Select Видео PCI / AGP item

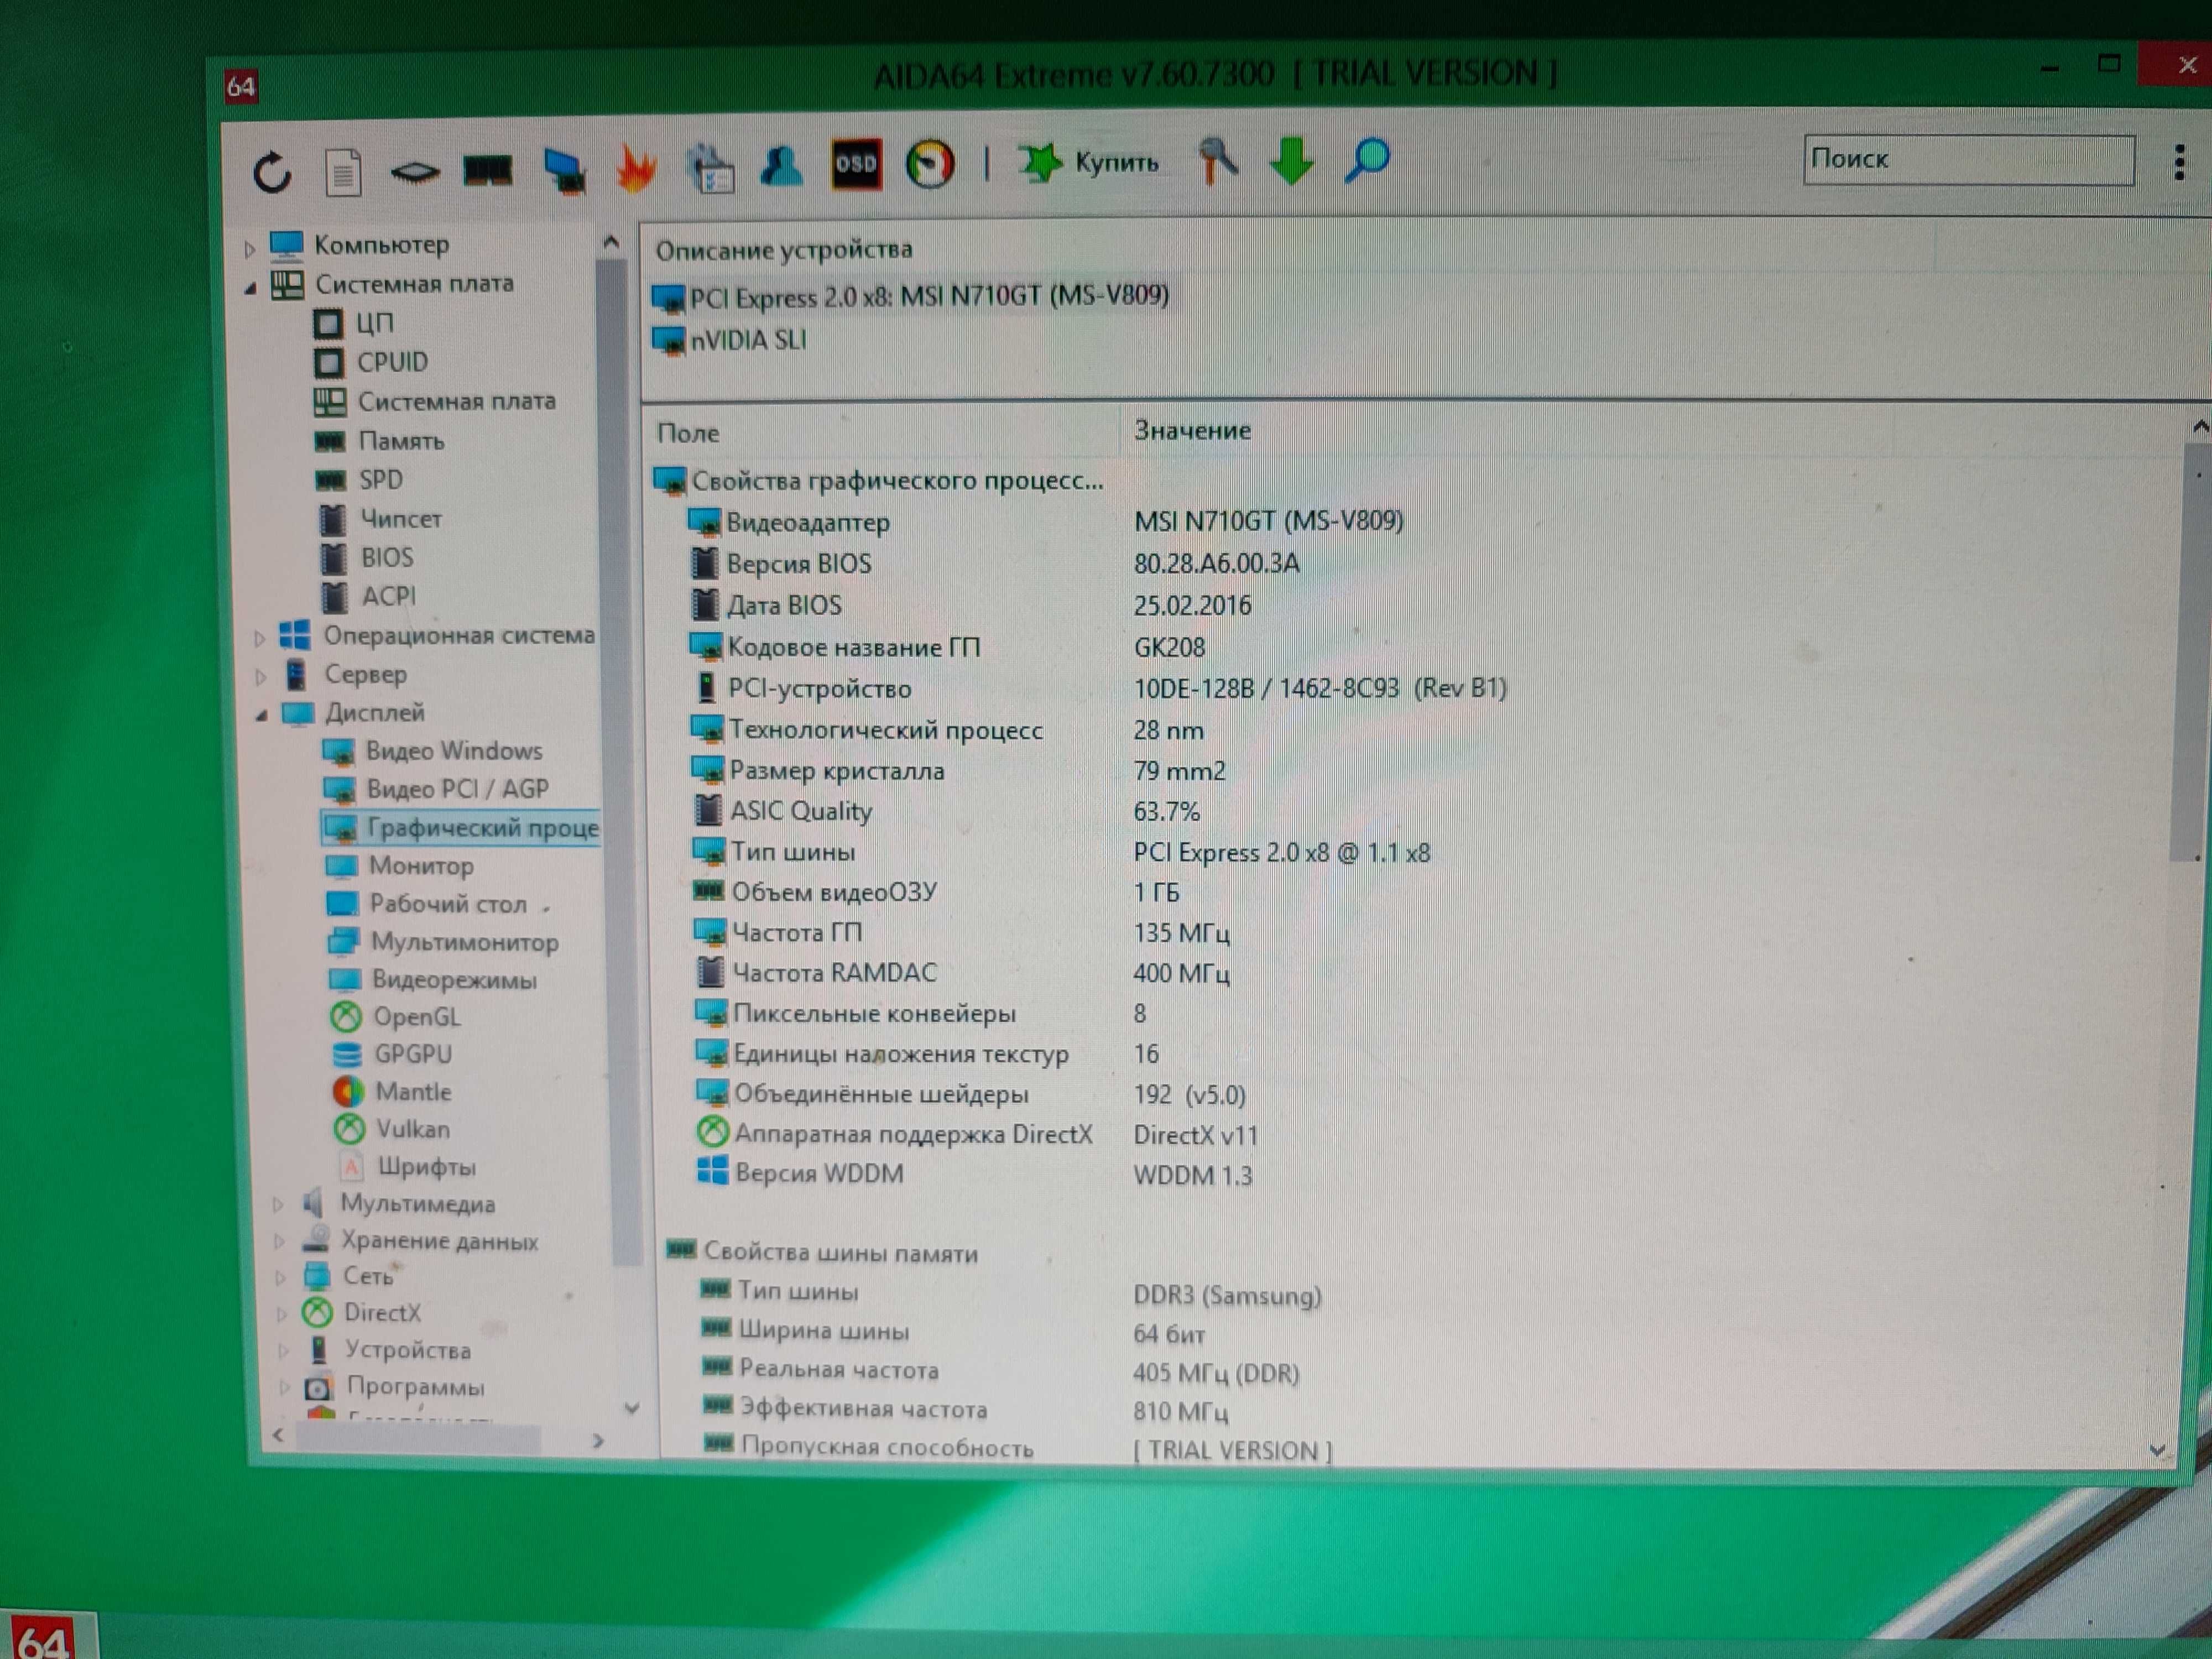pyautogui.click(x=437, y=789)
